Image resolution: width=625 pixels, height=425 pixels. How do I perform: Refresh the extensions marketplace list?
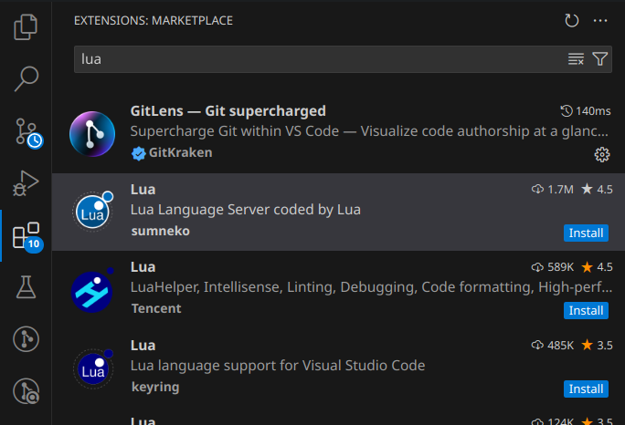click(572, 20)
